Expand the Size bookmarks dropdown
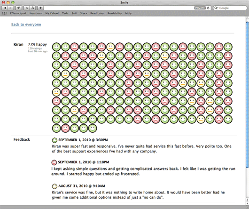Image resolution: width=249 pixels, height=209 pixels. [x=84, y=13]
